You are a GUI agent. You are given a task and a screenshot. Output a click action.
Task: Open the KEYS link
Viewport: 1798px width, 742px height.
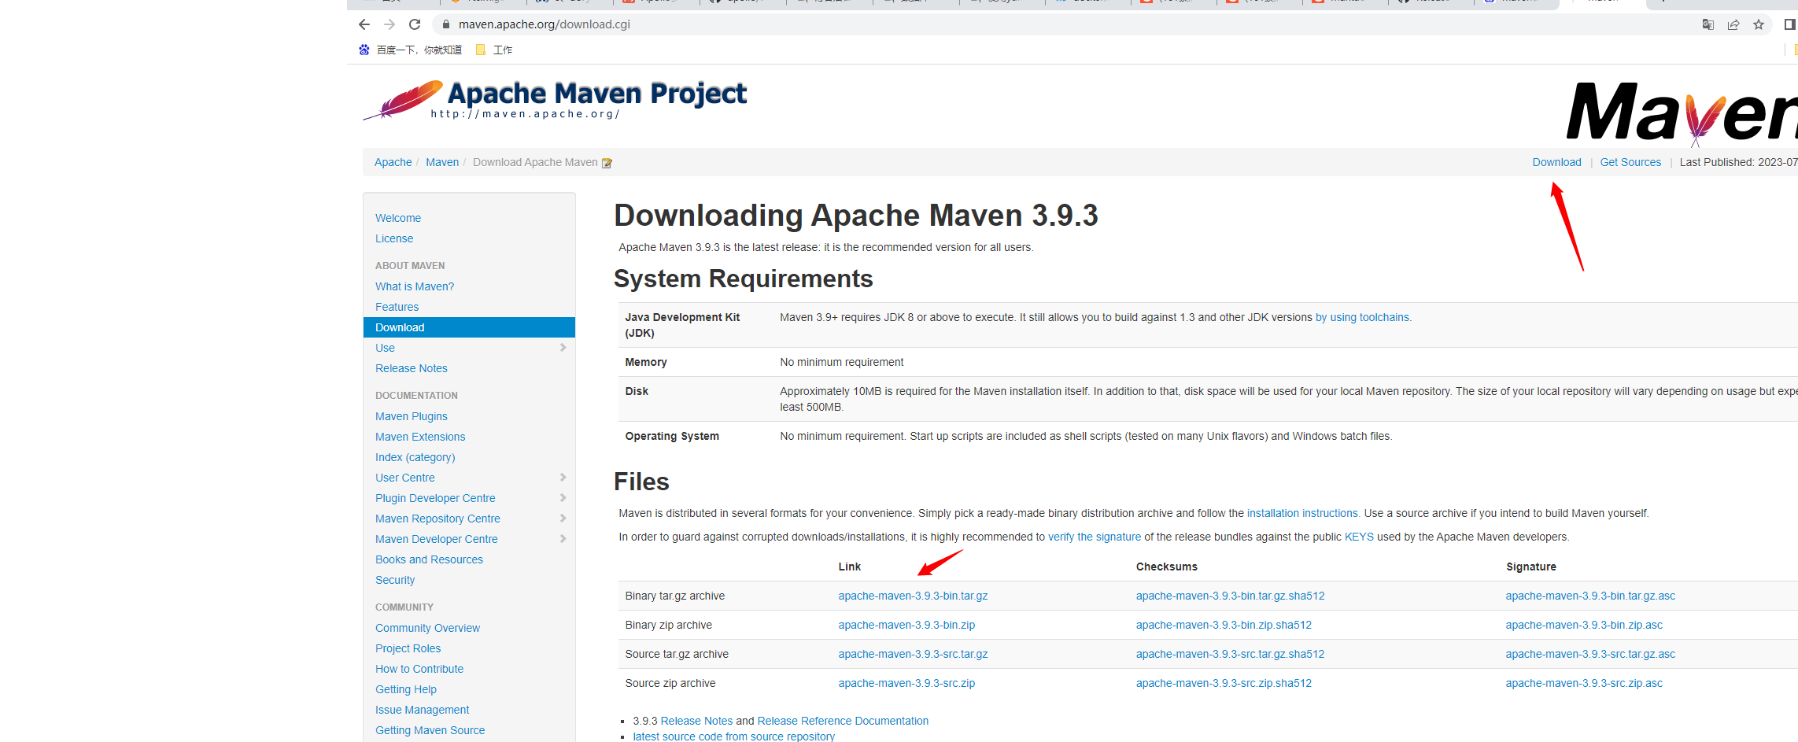tap(1359, 537)
